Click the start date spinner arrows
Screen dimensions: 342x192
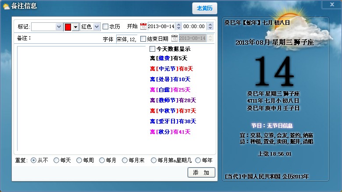[178, 27]
